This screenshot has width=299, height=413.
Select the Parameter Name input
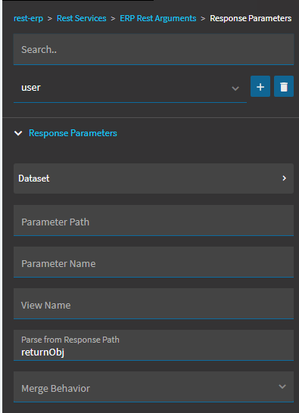point(154,262)
